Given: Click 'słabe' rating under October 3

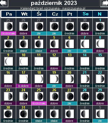Looking at the screenshot, I should point(24,51).
